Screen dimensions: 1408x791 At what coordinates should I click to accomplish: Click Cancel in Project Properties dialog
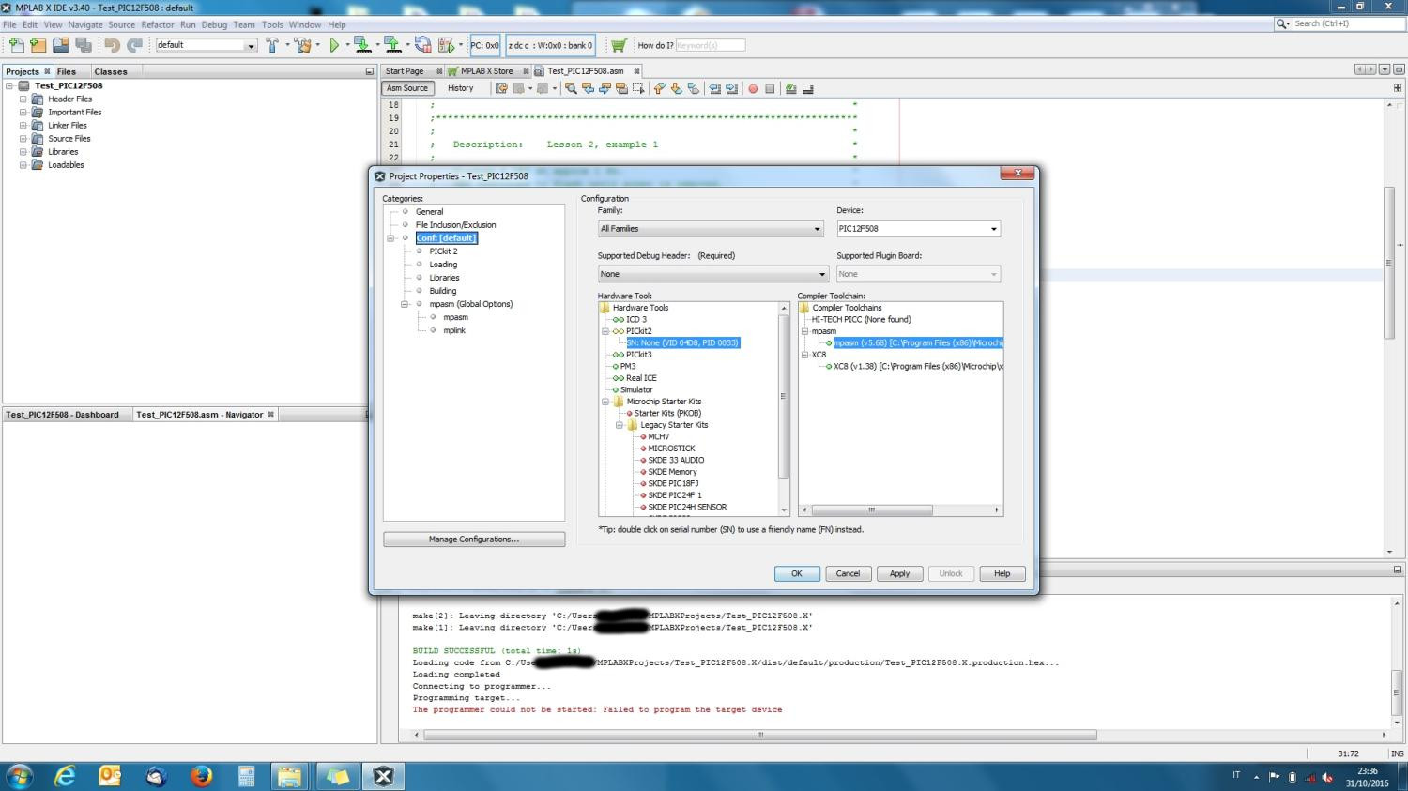click(x=848, y=573)
